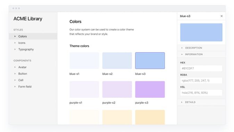Expand the Description section arrow

point(182,48)
